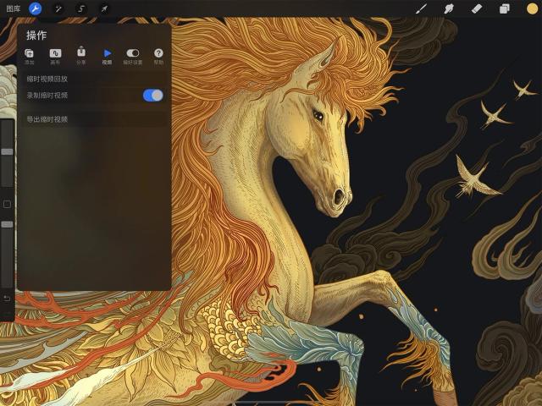Screen dimensions: 542x406
Task: Select the Smudge finger tool
Action: click(x=449, y=8)
